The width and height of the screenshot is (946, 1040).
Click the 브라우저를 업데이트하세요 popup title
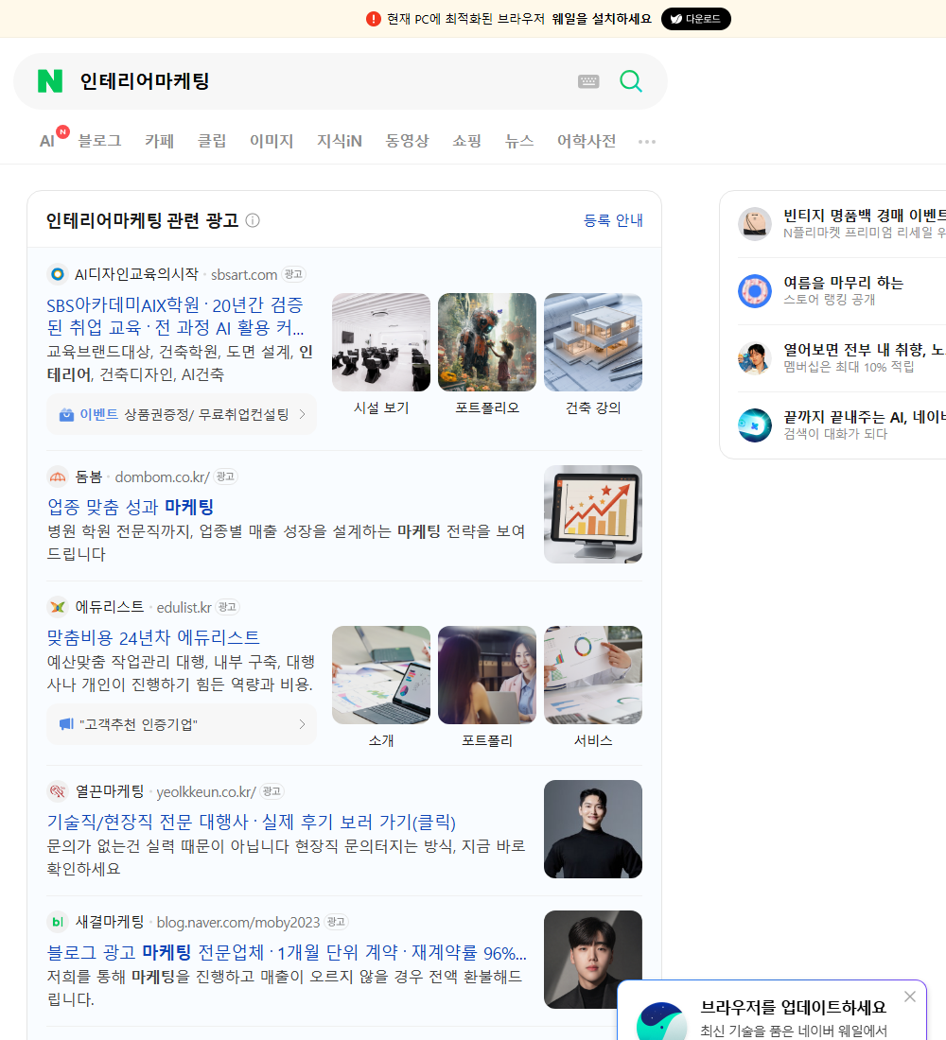coord(794,1007)
